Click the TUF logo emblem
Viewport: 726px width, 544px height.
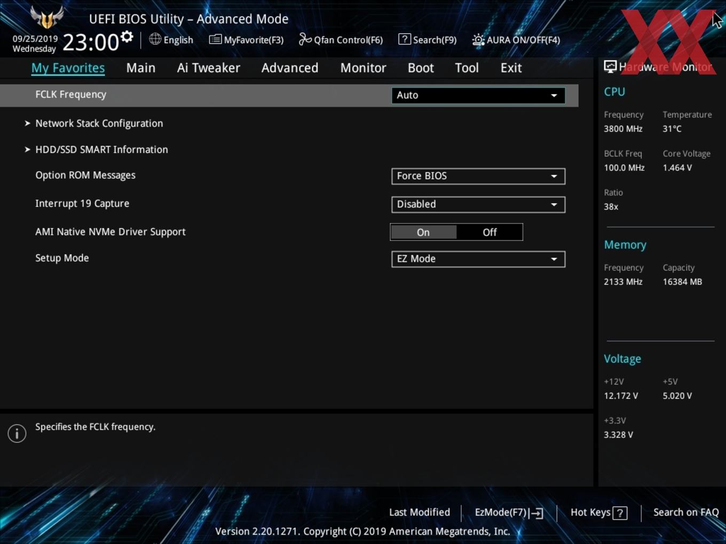(x=47, y=18)
